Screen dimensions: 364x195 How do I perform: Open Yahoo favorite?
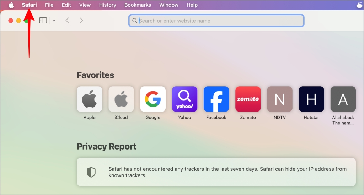(184, 99)
